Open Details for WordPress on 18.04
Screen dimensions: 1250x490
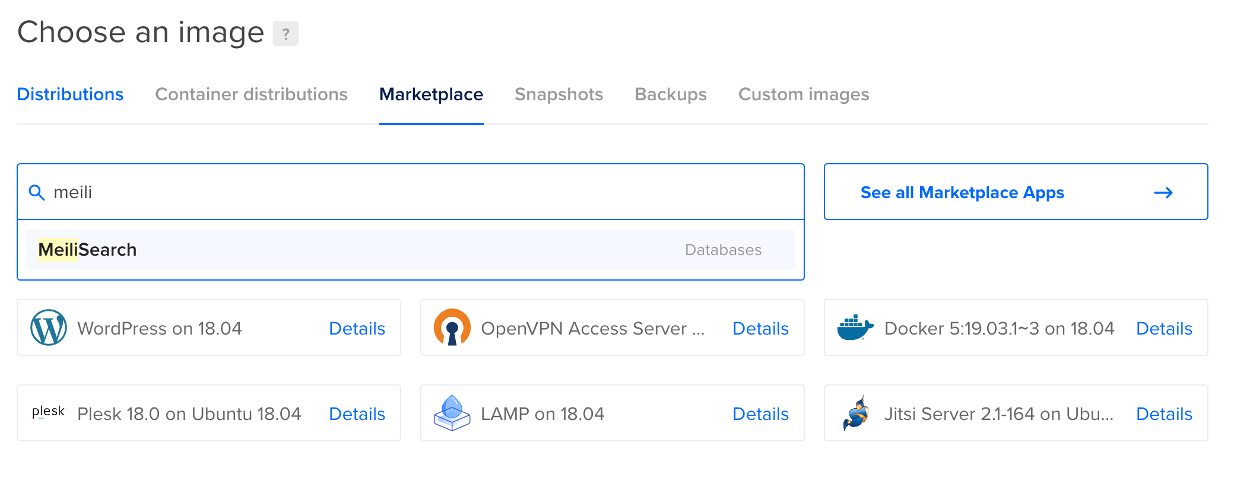[x=357, y=329]
